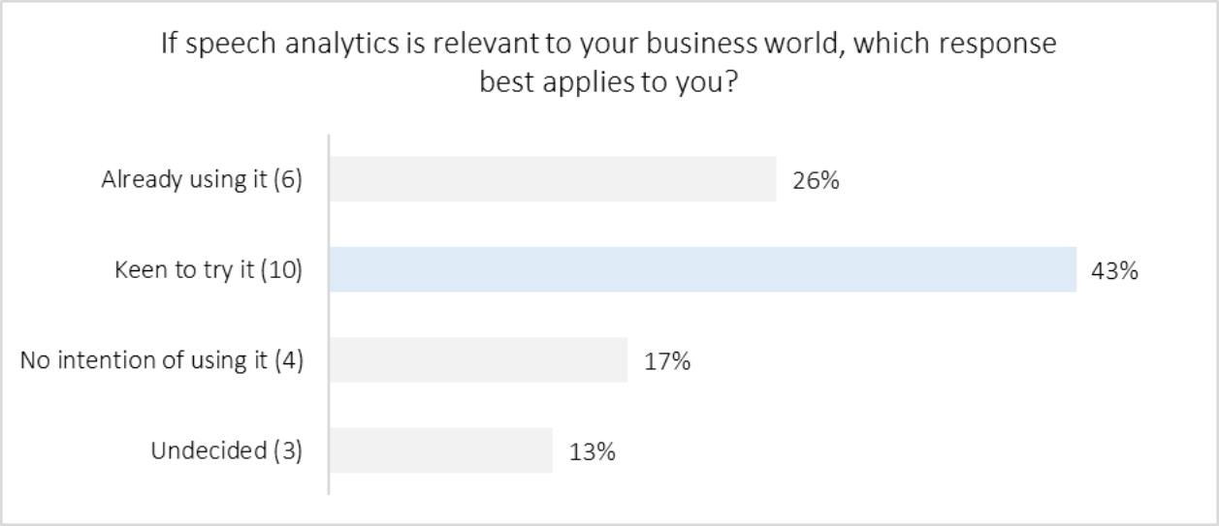Select the 'Undecided' category text

point(208,451)
